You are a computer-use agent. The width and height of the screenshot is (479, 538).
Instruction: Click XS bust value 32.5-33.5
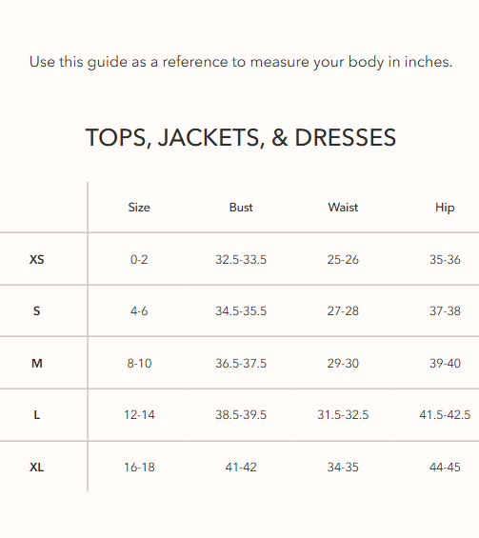point(241,259)
